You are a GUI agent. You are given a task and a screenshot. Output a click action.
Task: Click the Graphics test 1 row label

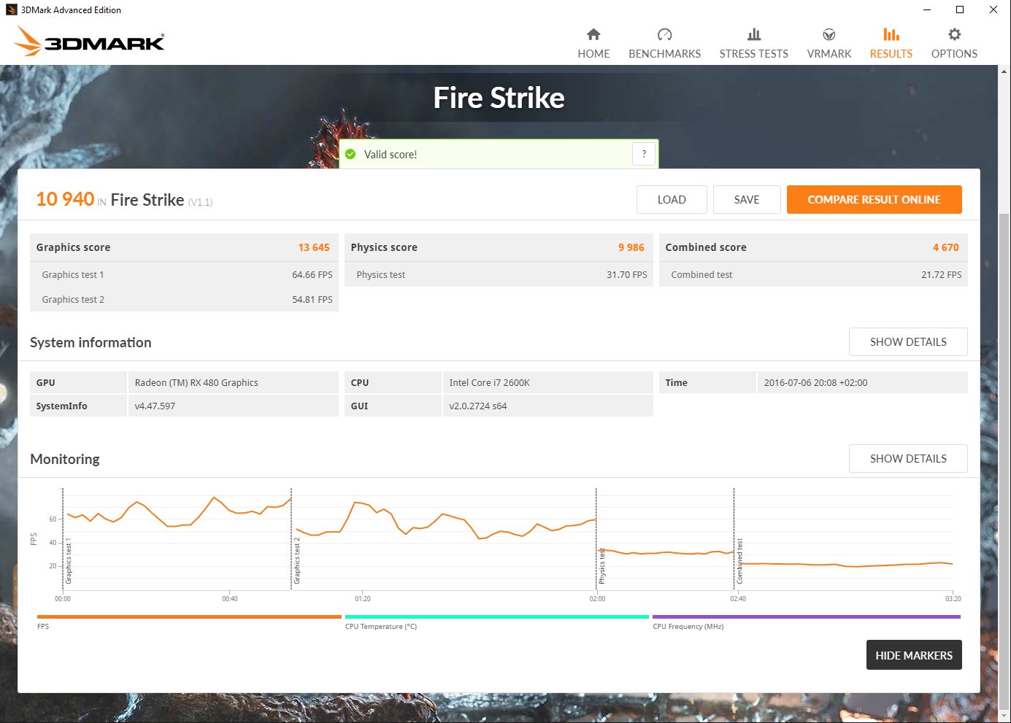pos(73,274)
